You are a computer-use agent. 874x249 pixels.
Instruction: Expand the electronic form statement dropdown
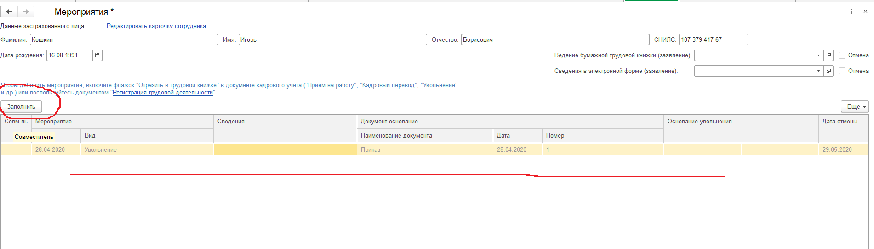818,71
